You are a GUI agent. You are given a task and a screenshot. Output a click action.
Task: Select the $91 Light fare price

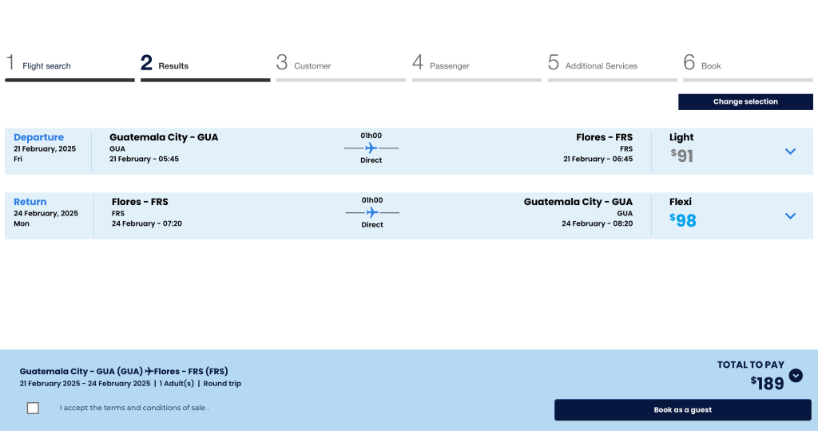coord(682,156)
